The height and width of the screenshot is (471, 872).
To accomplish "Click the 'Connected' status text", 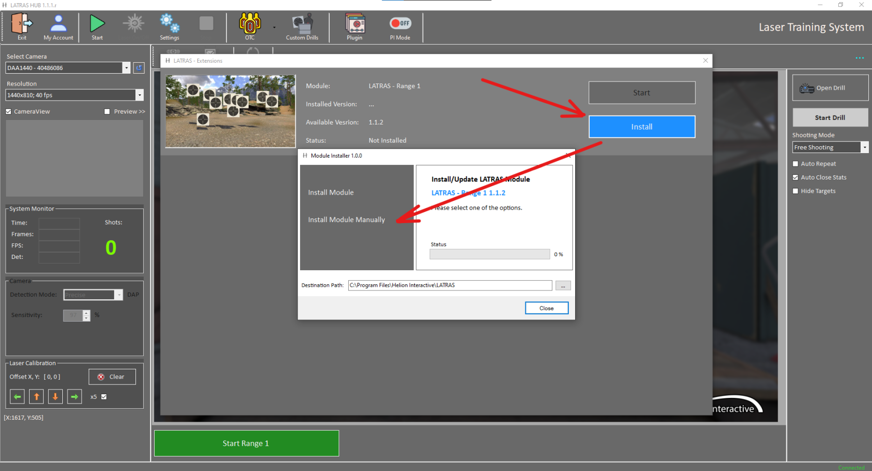I will pyautogui.click(x=852, y=467).
